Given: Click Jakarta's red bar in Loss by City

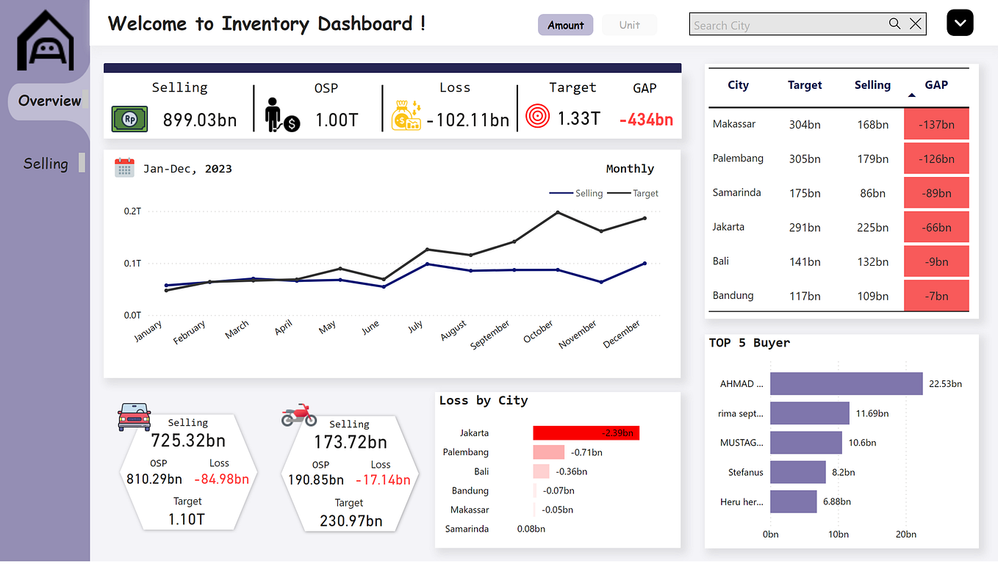Looking at the screenshot, I should tap(586, 432).
